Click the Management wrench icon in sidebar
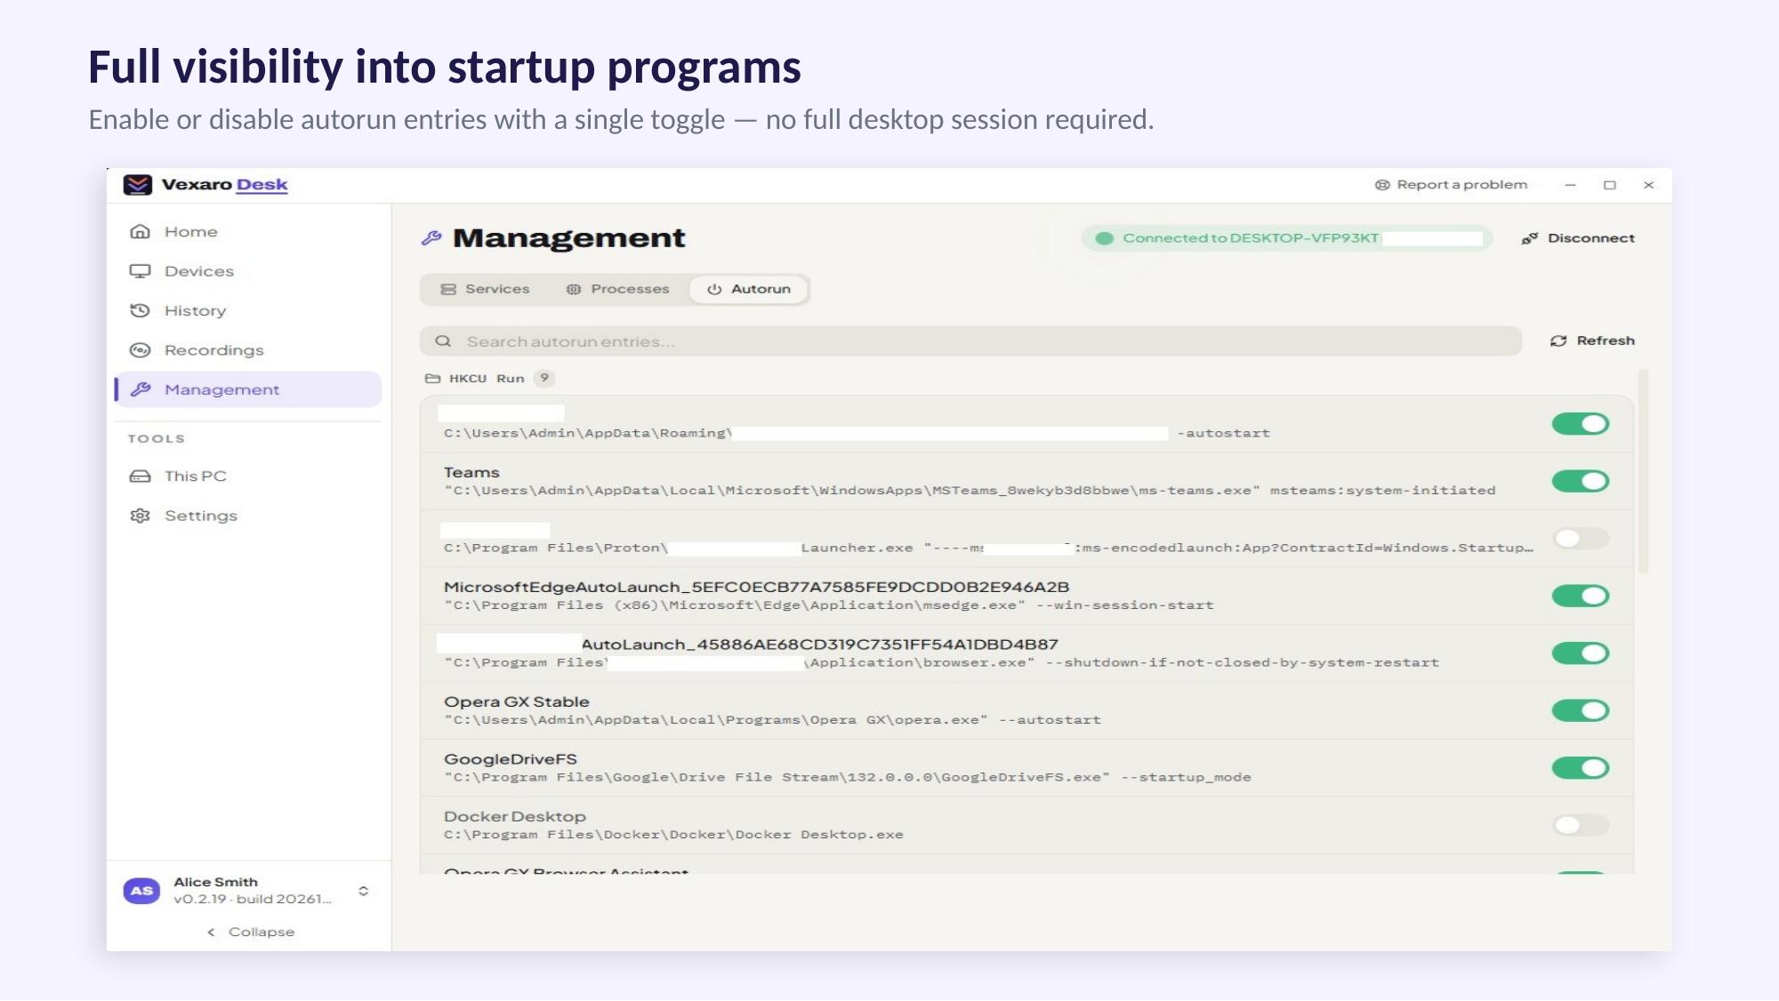 [140, 389]
